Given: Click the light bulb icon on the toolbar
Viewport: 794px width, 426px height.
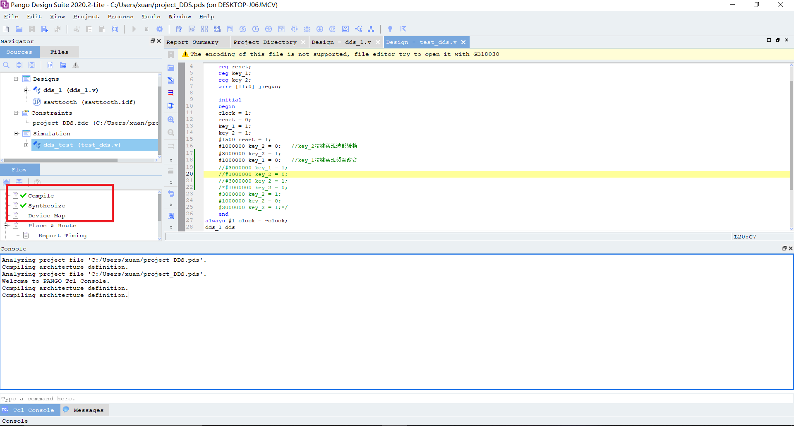Looking at the screenshot, I should (x=389, y=29).
